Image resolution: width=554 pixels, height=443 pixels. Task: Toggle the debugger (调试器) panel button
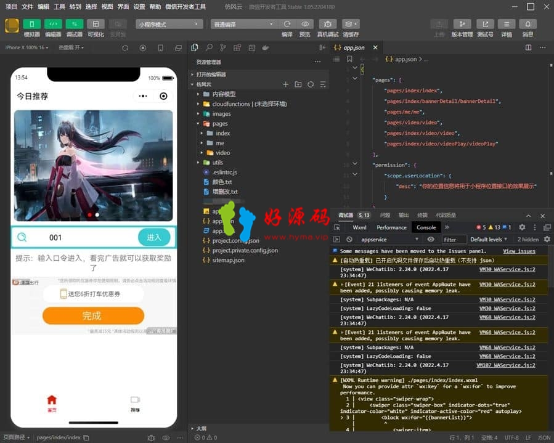74,24
